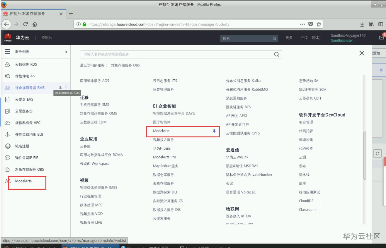Viewport: 386px width, 248px height.
Task: Click the Firefox address bar URL
Action: point(159,25)
